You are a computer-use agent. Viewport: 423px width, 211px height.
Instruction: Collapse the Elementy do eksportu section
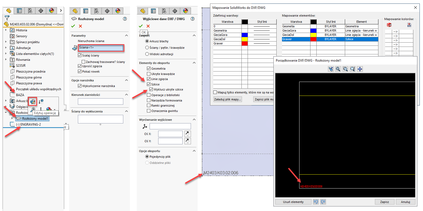click(194, 63)
